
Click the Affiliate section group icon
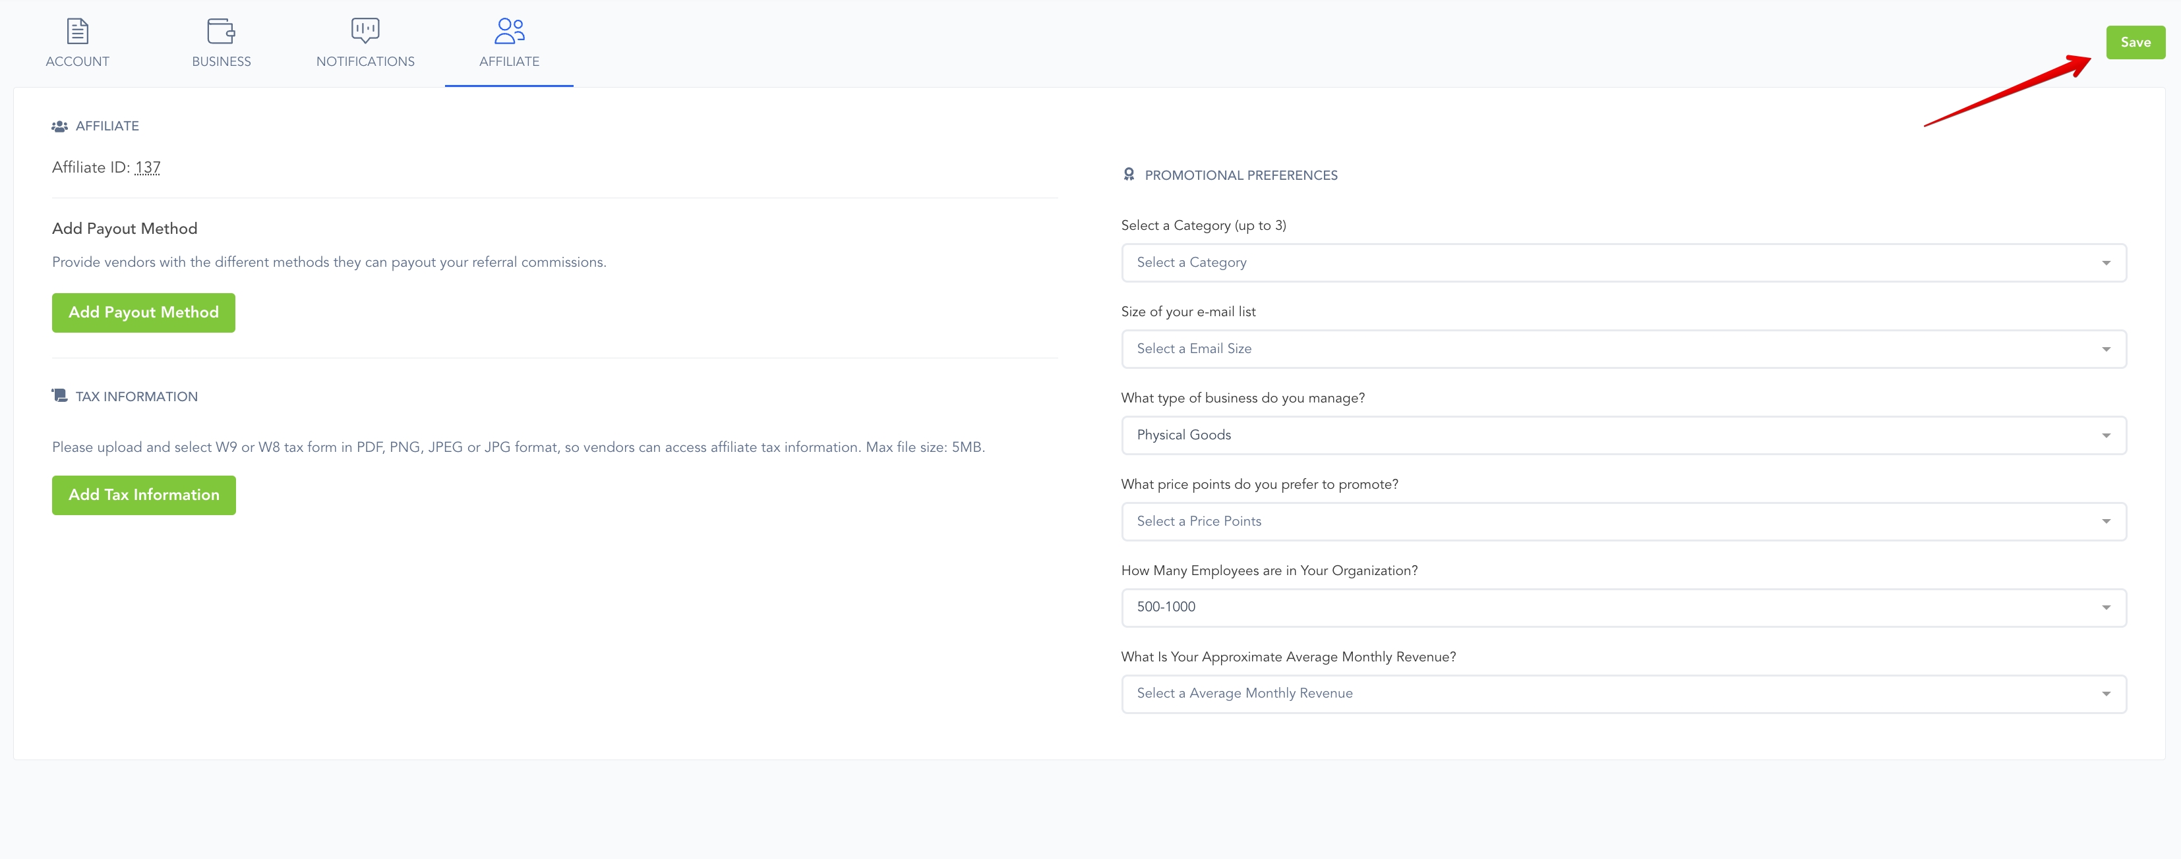point(59,126)
